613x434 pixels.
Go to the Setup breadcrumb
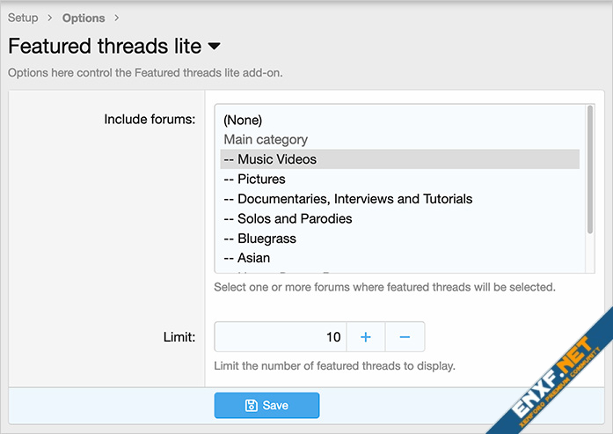[23, 18]
